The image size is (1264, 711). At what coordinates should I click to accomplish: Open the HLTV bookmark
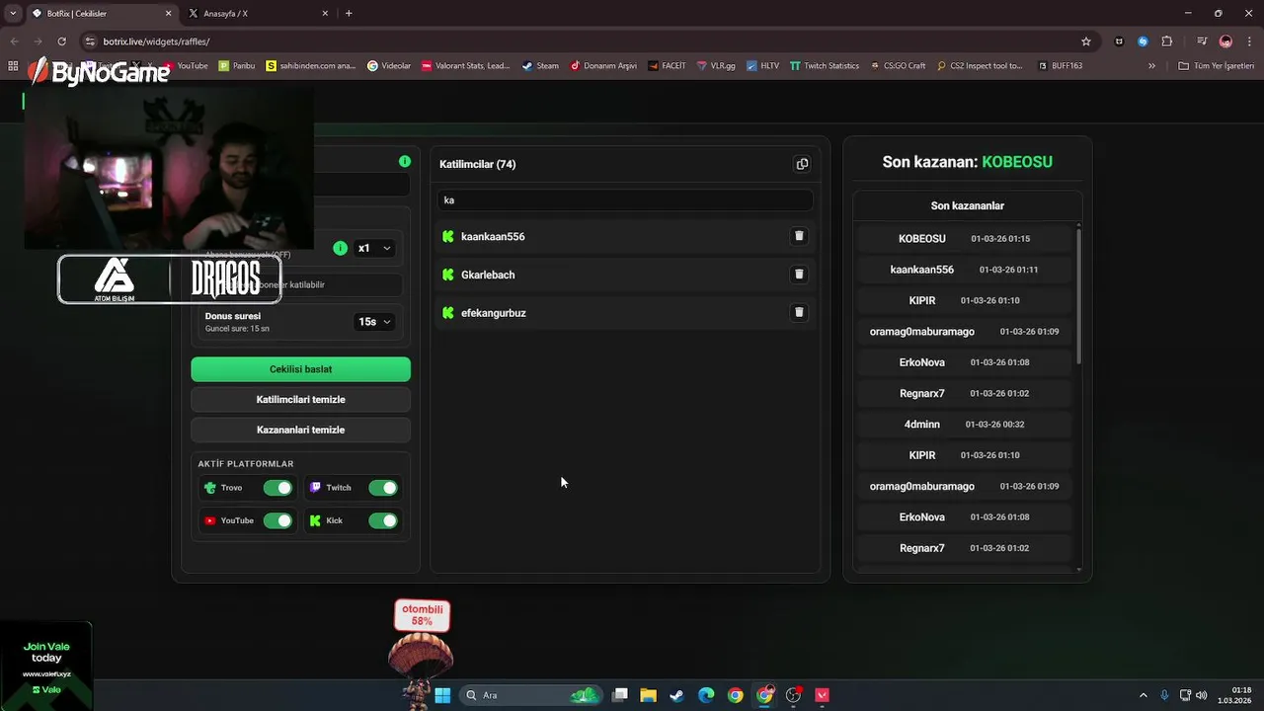[x=762, y=66]
